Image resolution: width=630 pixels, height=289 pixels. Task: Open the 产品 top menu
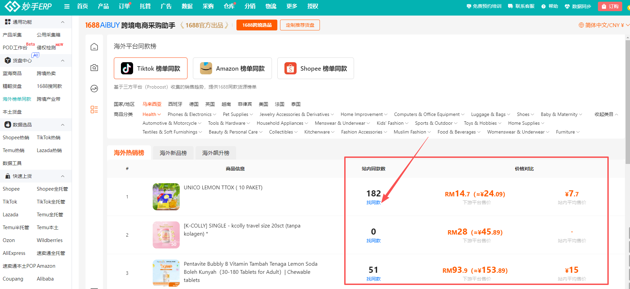[103, 6]
